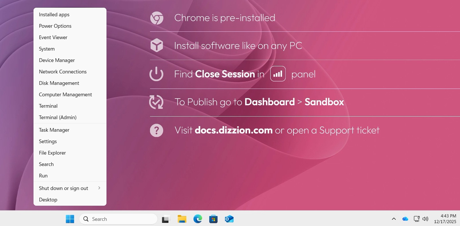Open Disk Management from the menu
460x226 pixels.
[70, 83]
